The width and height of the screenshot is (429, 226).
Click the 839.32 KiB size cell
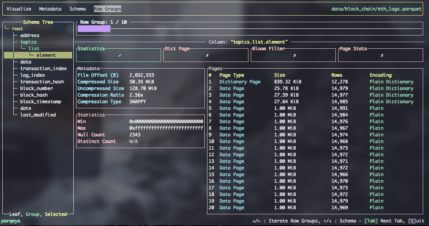click(288, 81)
